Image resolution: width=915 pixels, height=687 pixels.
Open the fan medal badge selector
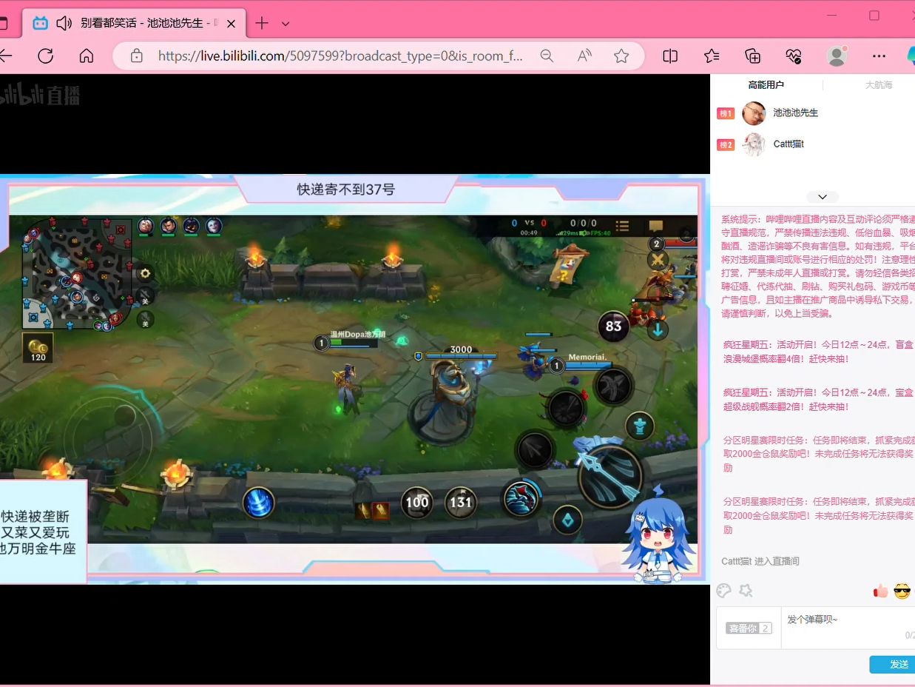tap(749, 628)
